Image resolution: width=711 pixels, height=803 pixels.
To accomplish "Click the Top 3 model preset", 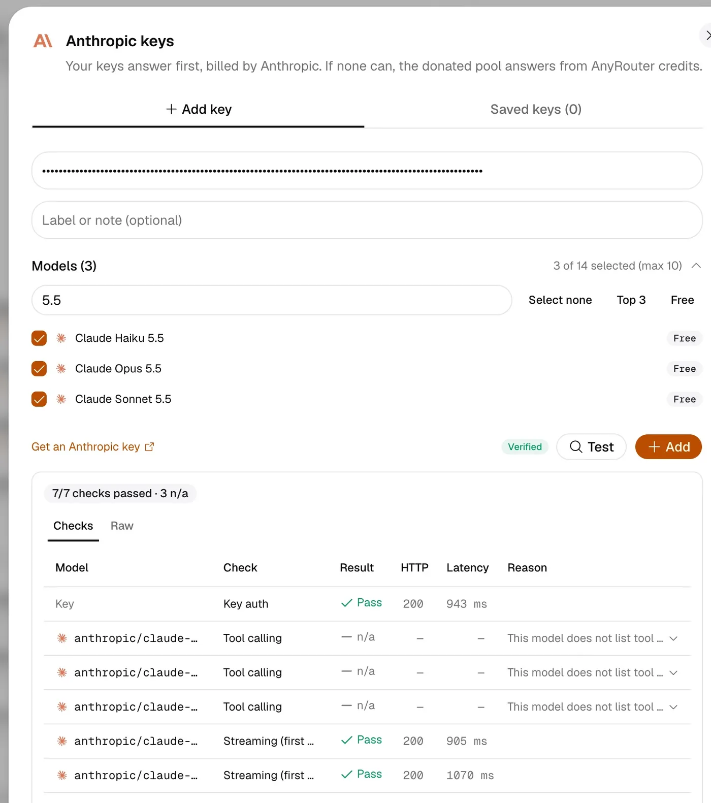I will (x=631, y=300).
